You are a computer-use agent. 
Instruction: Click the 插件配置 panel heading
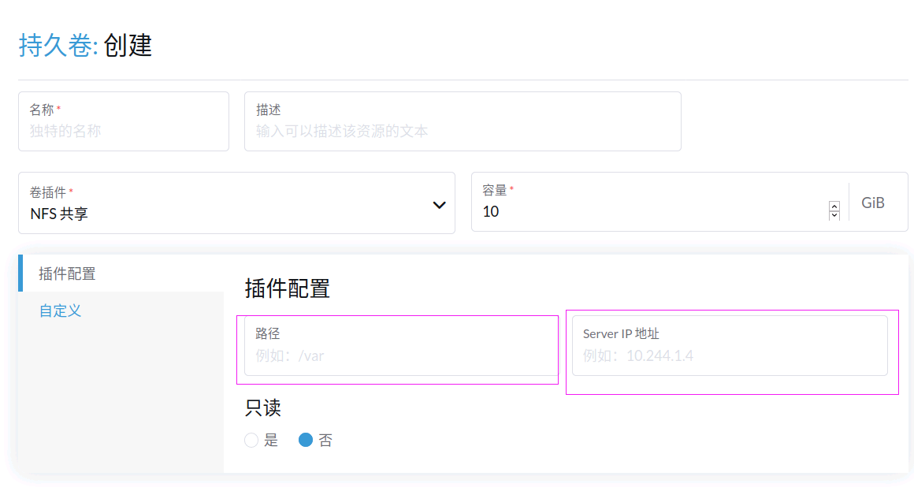coord(288,288)
